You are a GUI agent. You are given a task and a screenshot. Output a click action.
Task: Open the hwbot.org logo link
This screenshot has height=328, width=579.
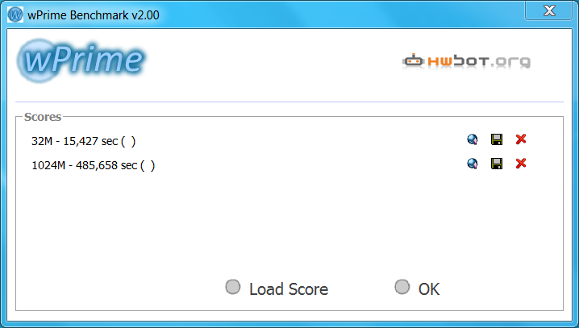467,61
